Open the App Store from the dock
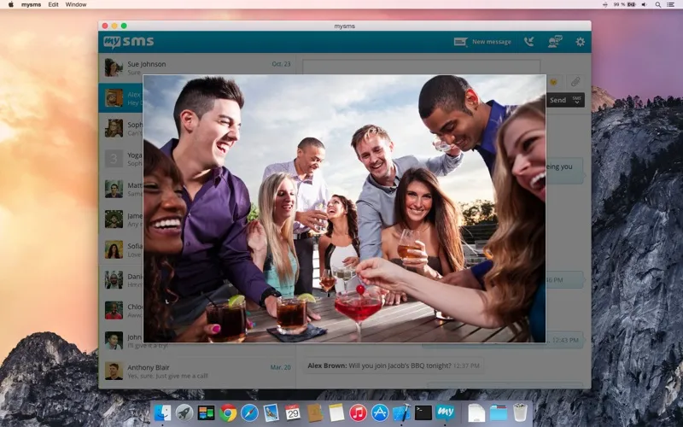The image size is (683, 427). 380,412
